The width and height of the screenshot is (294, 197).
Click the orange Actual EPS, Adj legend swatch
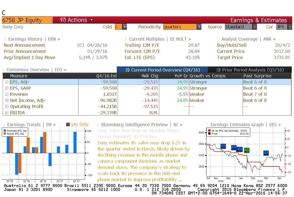pos(5,134)
